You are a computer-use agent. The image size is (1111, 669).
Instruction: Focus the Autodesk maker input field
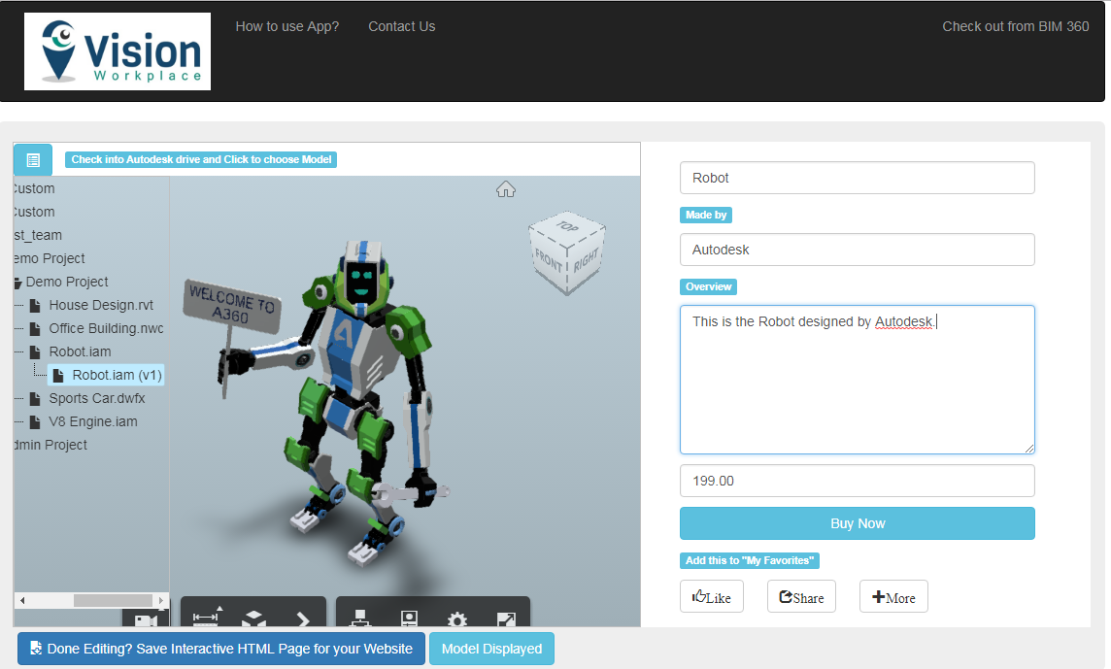tap(858, 250)
